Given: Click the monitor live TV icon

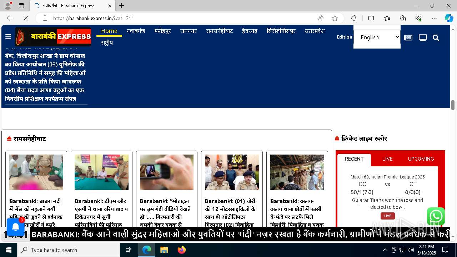Looking at the screenshot, I should pos(423,38).
